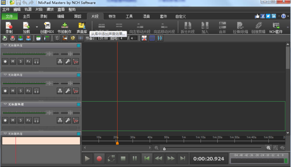Collapse the ribbon using the caret beside help

(279, 16)
